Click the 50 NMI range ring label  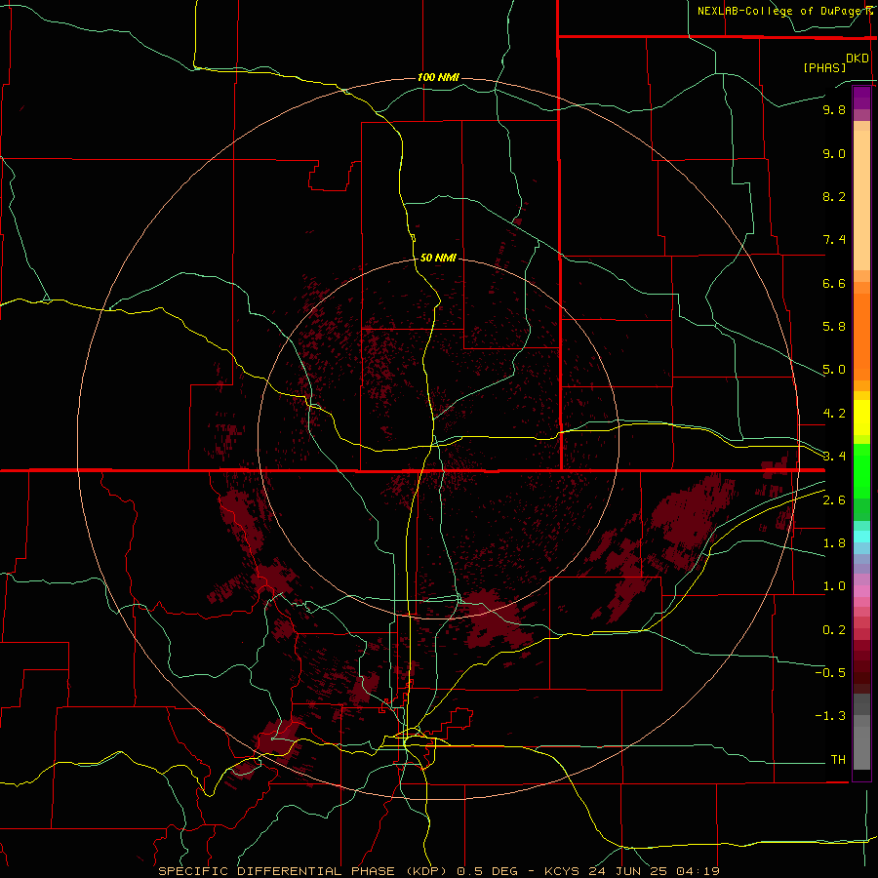(x=438, y=258)
